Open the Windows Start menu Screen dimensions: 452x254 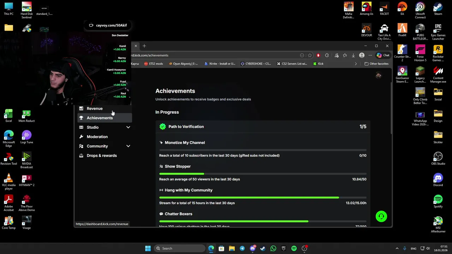click(x=148, y=248)
